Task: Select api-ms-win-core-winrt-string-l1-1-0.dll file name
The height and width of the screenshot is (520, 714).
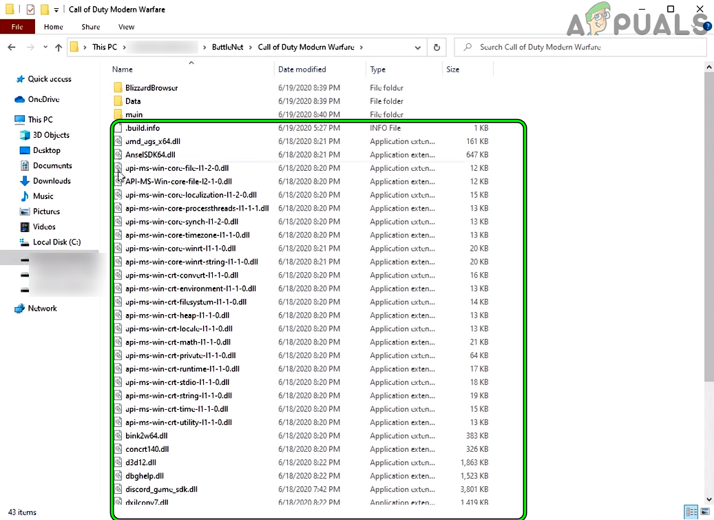Action: point(191,262)
